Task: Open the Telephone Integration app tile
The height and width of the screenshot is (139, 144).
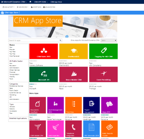Action: pos(74,129)
